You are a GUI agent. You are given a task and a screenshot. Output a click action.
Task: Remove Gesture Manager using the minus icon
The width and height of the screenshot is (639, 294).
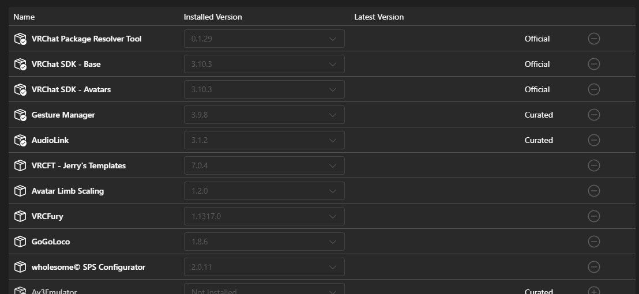point(594,115)
